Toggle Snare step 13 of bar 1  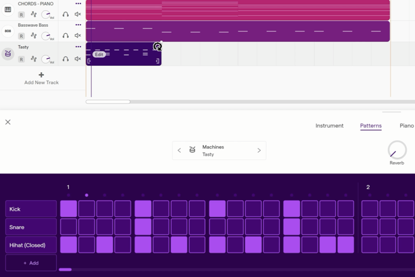(x=292, y=227)
